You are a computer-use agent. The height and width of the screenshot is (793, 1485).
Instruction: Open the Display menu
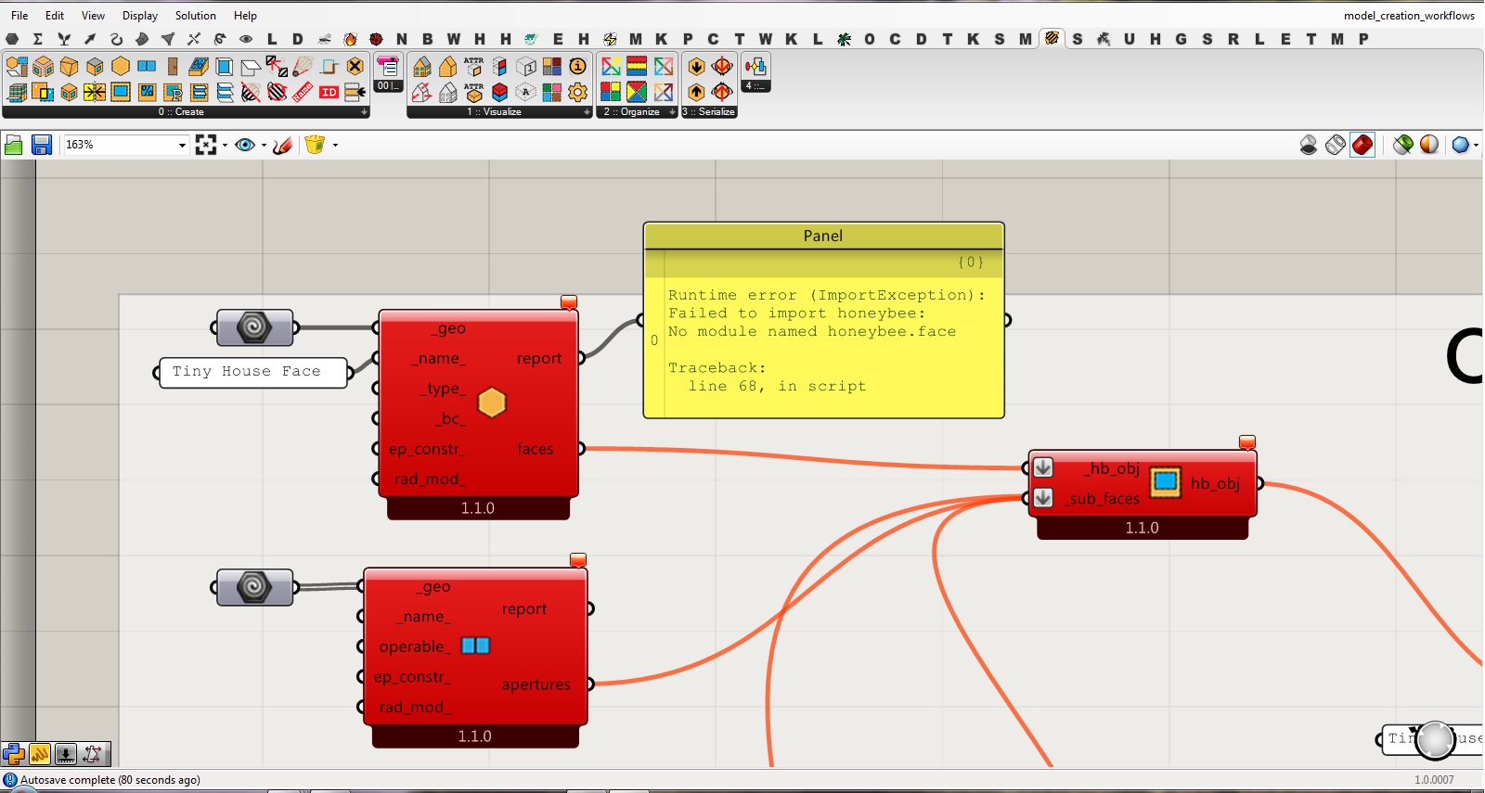pos(140,16)
